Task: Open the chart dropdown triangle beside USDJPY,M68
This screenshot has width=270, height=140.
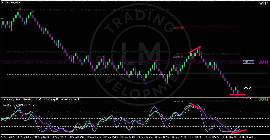Action: point(2,3)
